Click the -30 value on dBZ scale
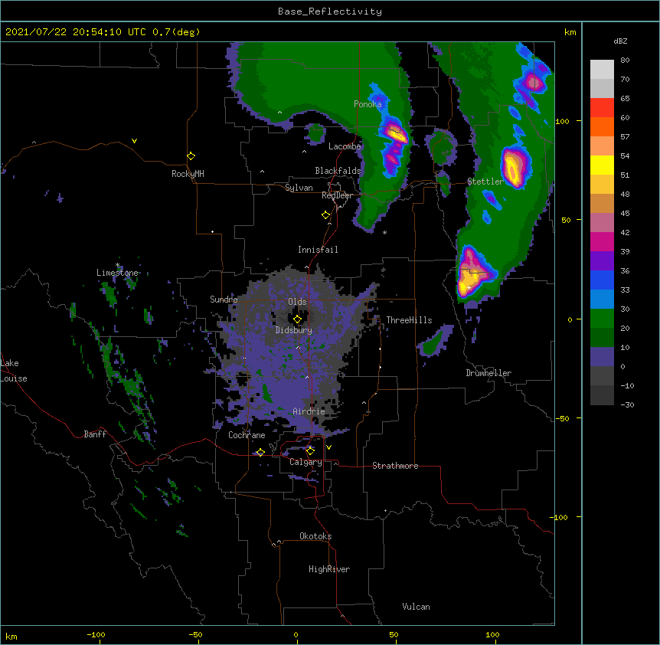 627,404
